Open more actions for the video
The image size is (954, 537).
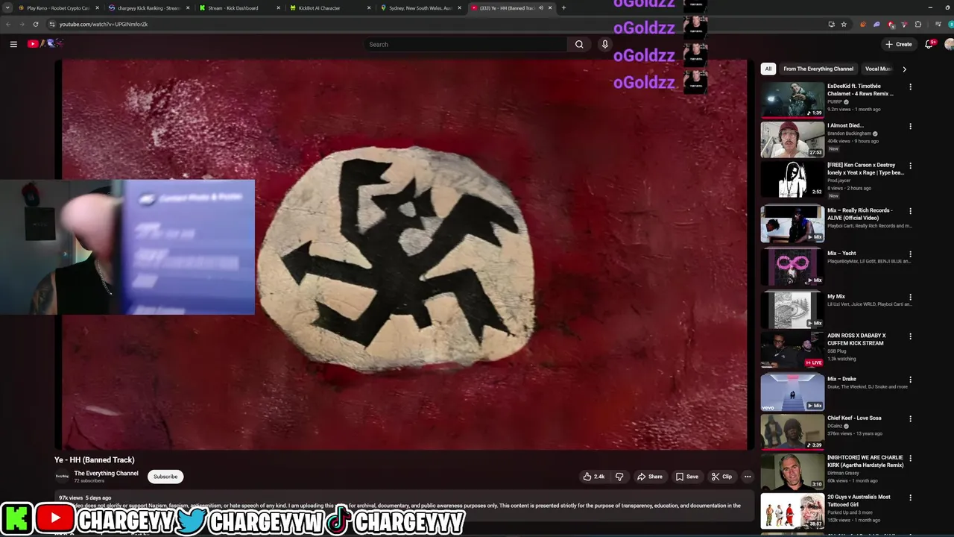pyautogui.click(x=748, y=477)
